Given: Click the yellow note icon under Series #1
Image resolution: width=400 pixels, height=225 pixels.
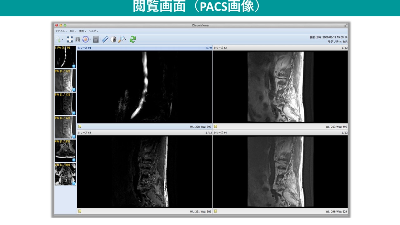Looking at the screenshot, I should click(80, 126).
